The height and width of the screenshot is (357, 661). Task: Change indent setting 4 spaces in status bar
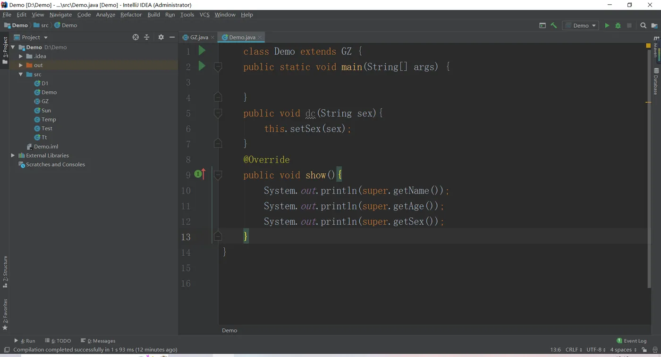(623, 350)
